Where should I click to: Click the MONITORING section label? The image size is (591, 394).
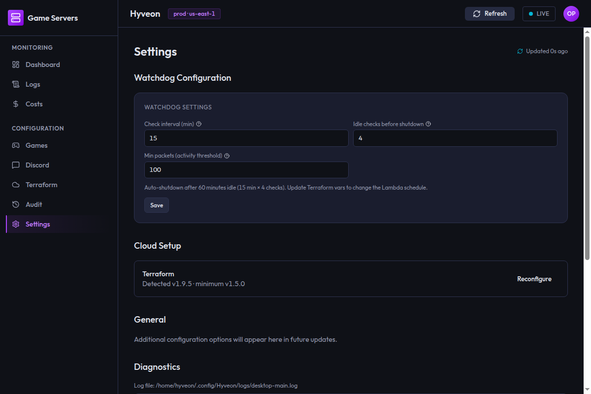(32, 48)
